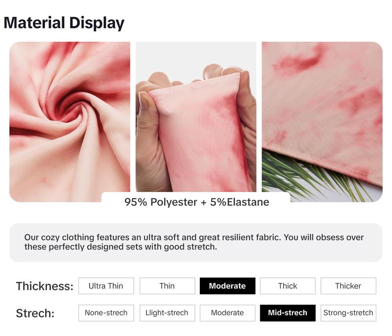392x336 pixels.
Task: Pick the Thick thickness option
Action: (288, 286)
